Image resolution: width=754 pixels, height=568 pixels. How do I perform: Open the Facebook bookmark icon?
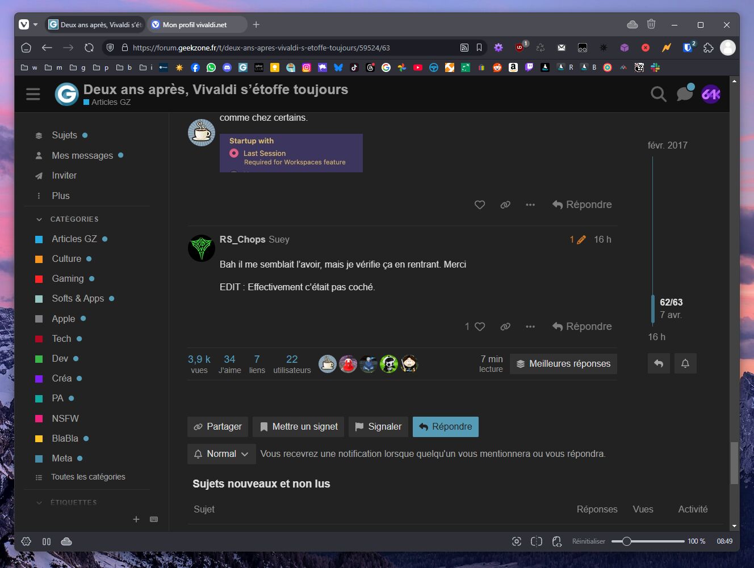point(195,67)
